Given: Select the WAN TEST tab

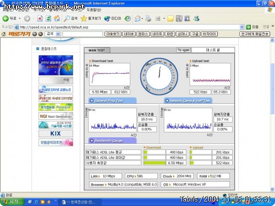Looking at the screenshot, I should click(97, 51).
